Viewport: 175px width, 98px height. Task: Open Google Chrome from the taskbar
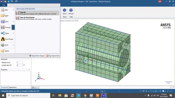(85, 96)
